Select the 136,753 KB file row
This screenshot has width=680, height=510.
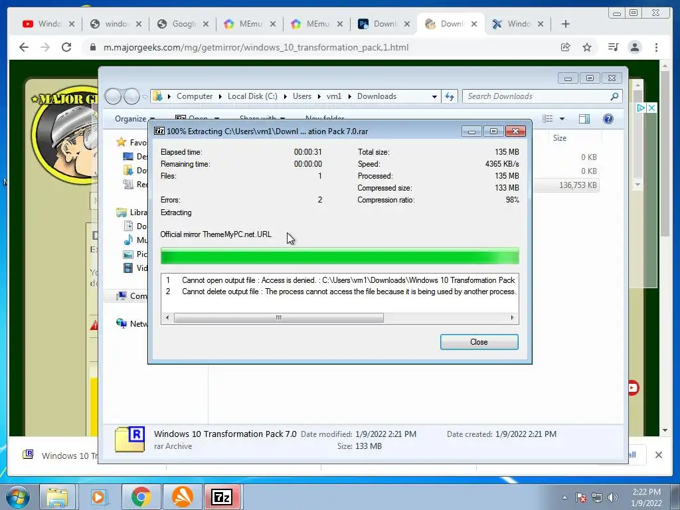(x=566, y=185)
